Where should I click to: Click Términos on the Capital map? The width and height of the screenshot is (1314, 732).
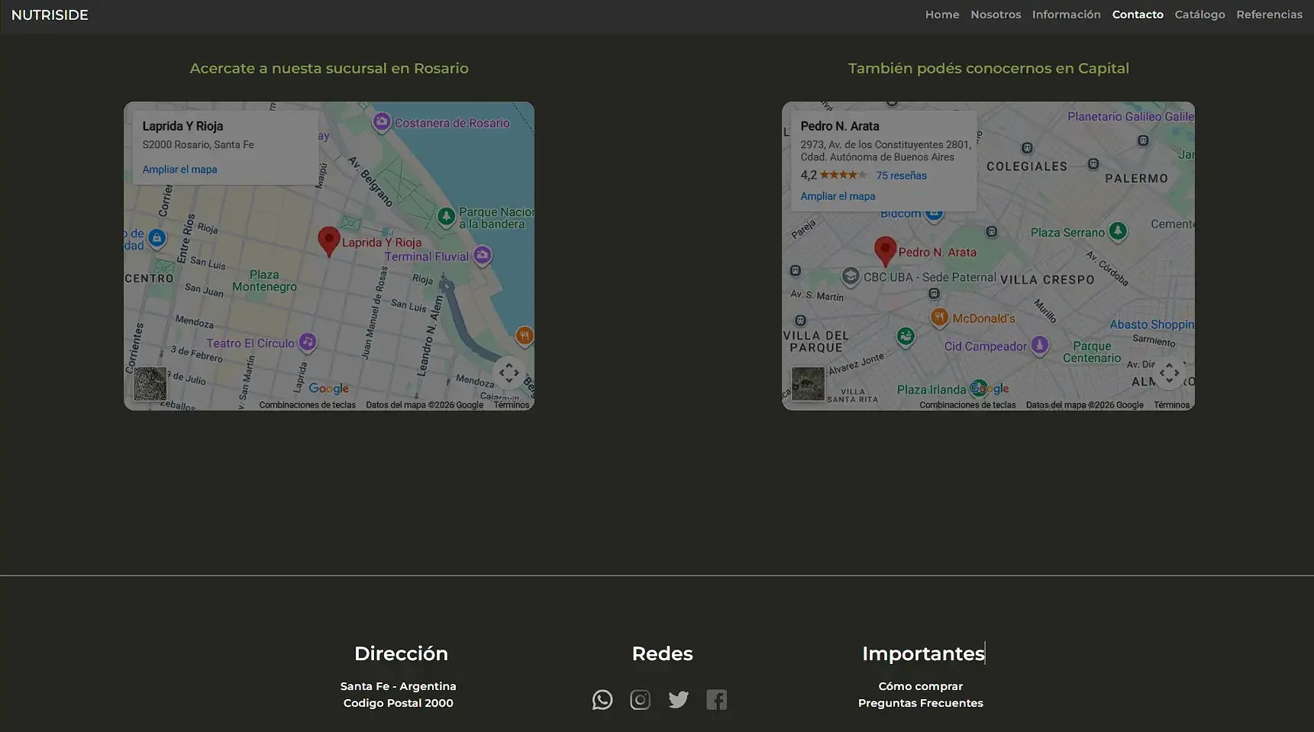(1172, 405)
